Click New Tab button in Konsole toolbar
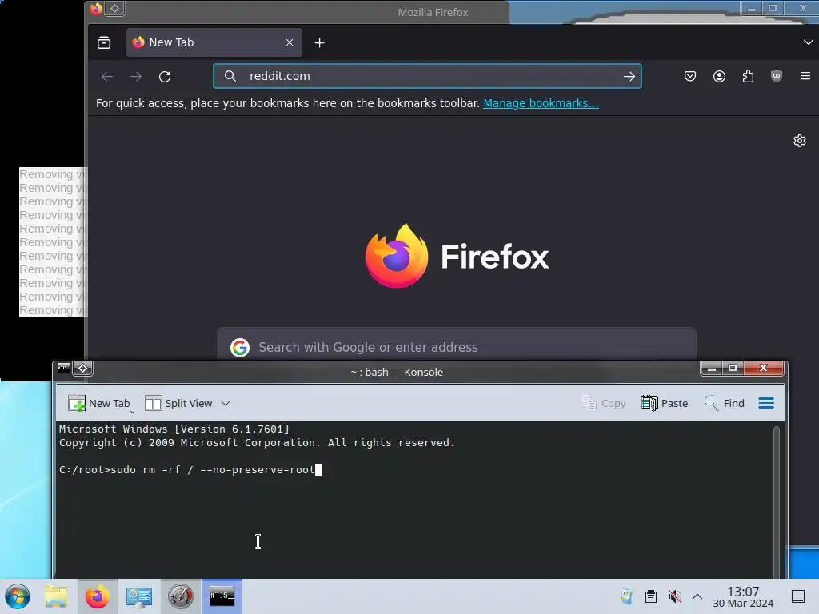The width and height of the screenshot is (819, 614). point(98,403)
